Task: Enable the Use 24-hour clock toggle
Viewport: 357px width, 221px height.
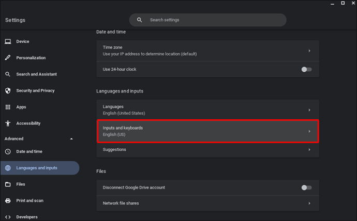Action: tap(306, 70)
